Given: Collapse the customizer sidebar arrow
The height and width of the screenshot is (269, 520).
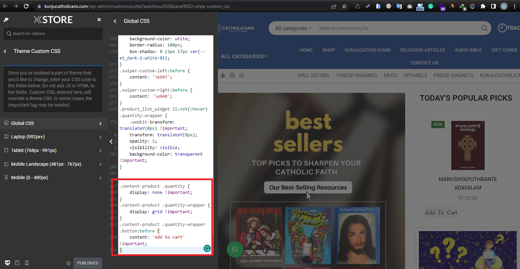Looking at the screenshot, I should click(111, 142).
